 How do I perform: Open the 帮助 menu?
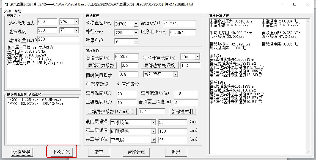(18, 11)
